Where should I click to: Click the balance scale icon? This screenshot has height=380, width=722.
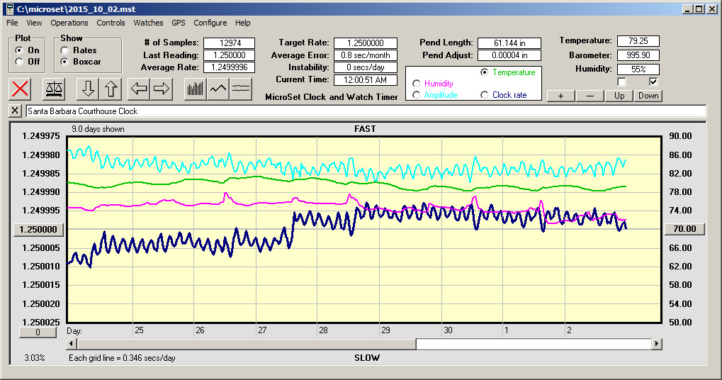pyautogui.click(x=54, y=89)
